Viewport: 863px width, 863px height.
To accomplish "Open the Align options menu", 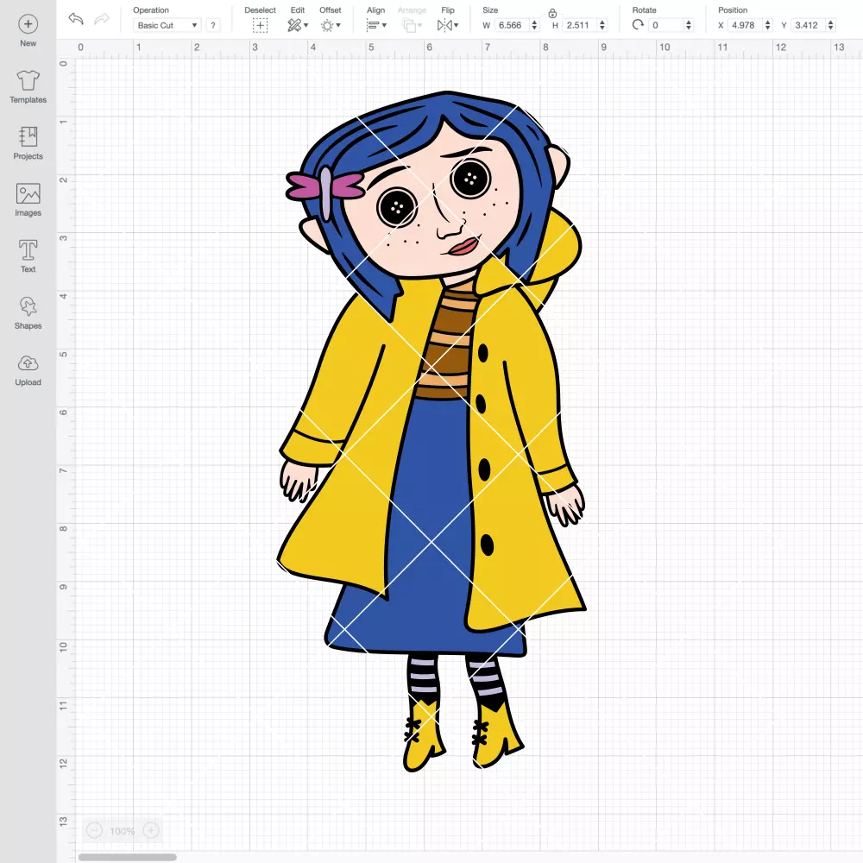I will point(376,25).
